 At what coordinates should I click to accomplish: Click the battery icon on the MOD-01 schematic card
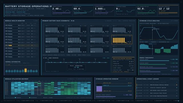pos(47,26)
